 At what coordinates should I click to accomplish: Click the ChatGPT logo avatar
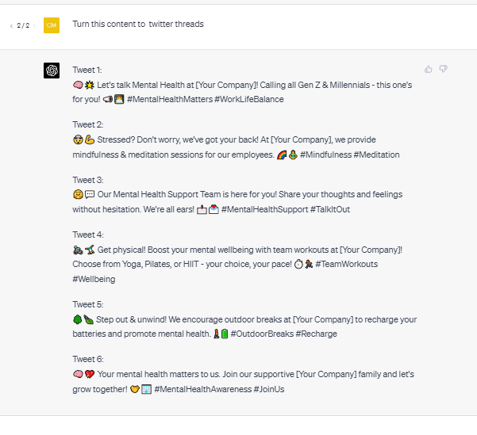52,71
